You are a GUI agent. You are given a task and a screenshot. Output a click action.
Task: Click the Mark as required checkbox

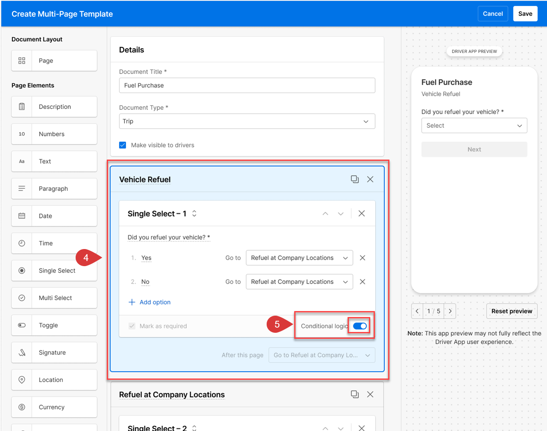tap(132, 326)
